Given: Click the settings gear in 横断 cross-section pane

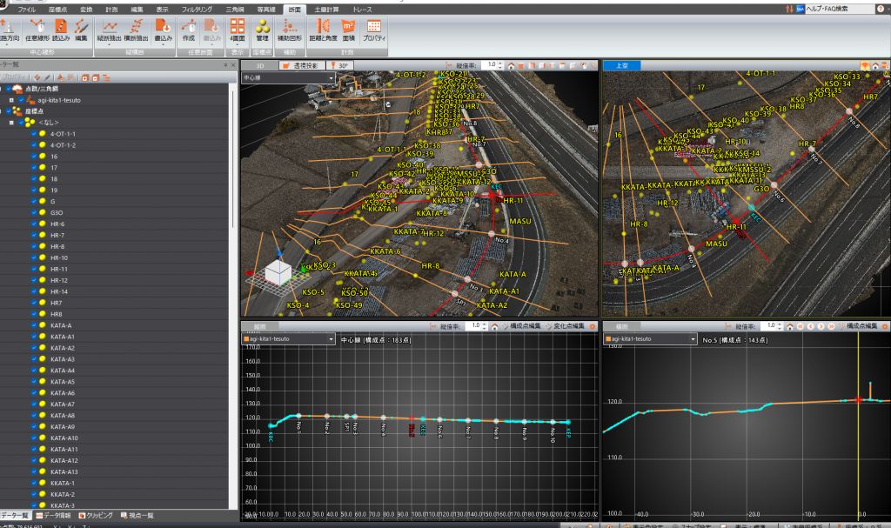Looking at the screenshot, I should click(x=885, y=327).
